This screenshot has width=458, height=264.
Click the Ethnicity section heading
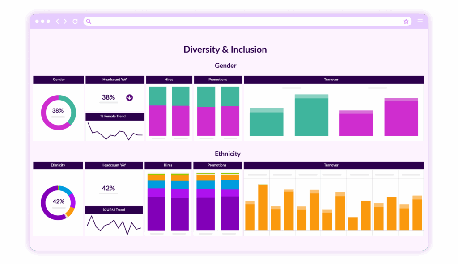(228, 154)
